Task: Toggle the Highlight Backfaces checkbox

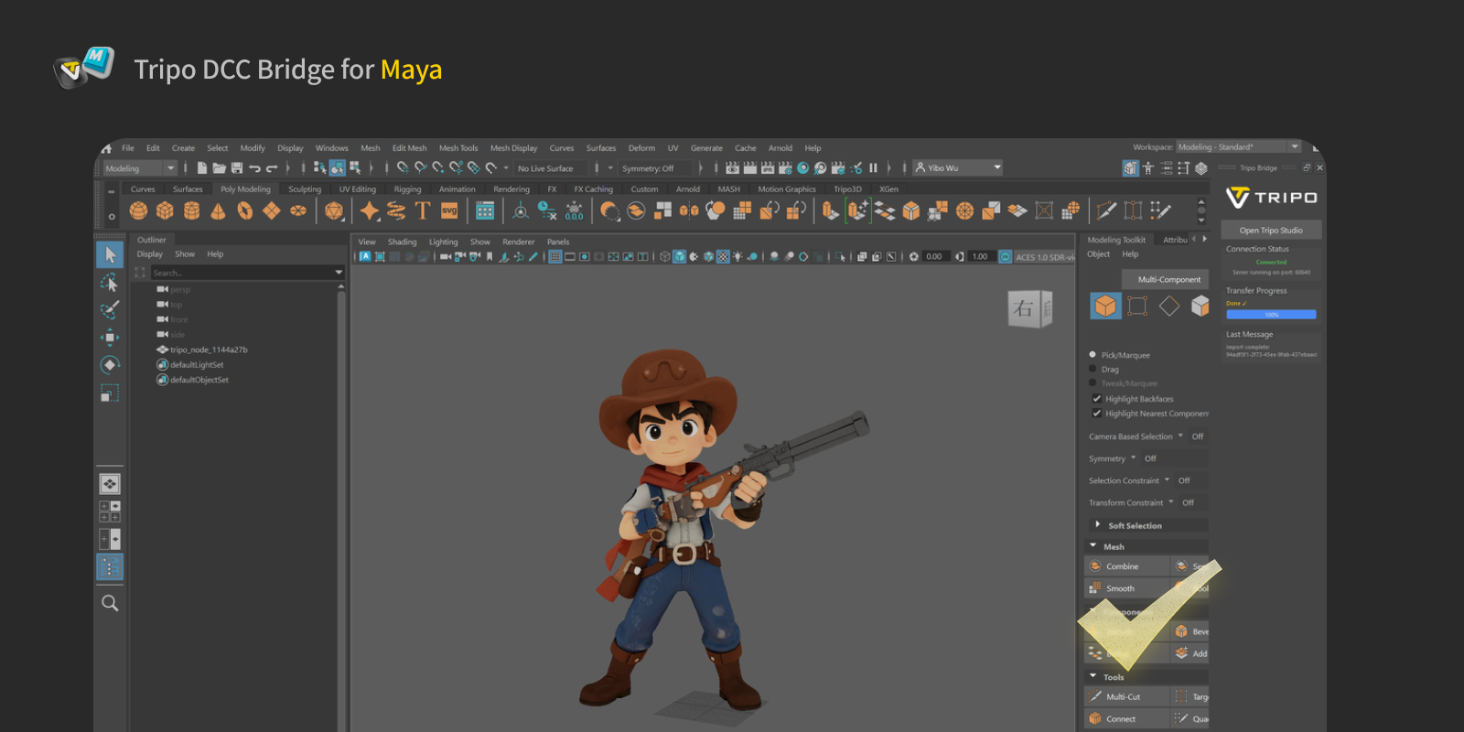Action: pyautogui.click(x=1096, y=399)
